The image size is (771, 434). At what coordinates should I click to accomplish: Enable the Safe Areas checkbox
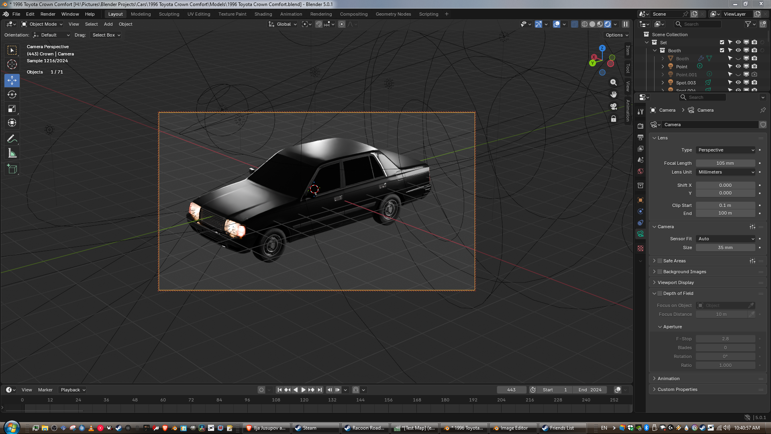click(660, 261)
